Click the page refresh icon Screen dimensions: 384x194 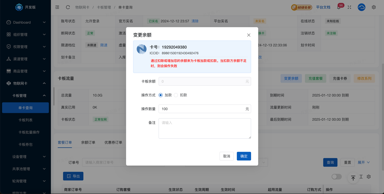coord(68,7)
